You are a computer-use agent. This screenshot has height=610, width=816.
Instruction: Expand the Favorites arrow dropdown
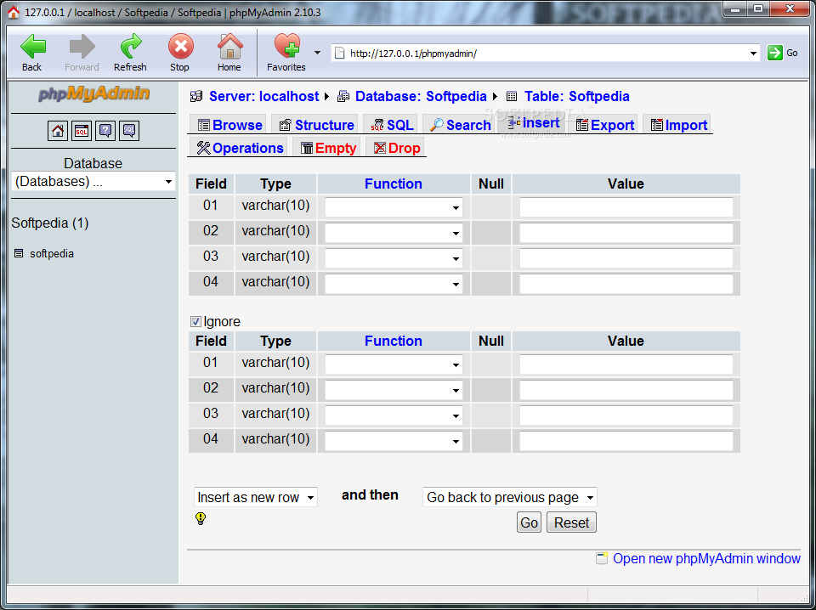pyautogui.click(x=317, y=53)
